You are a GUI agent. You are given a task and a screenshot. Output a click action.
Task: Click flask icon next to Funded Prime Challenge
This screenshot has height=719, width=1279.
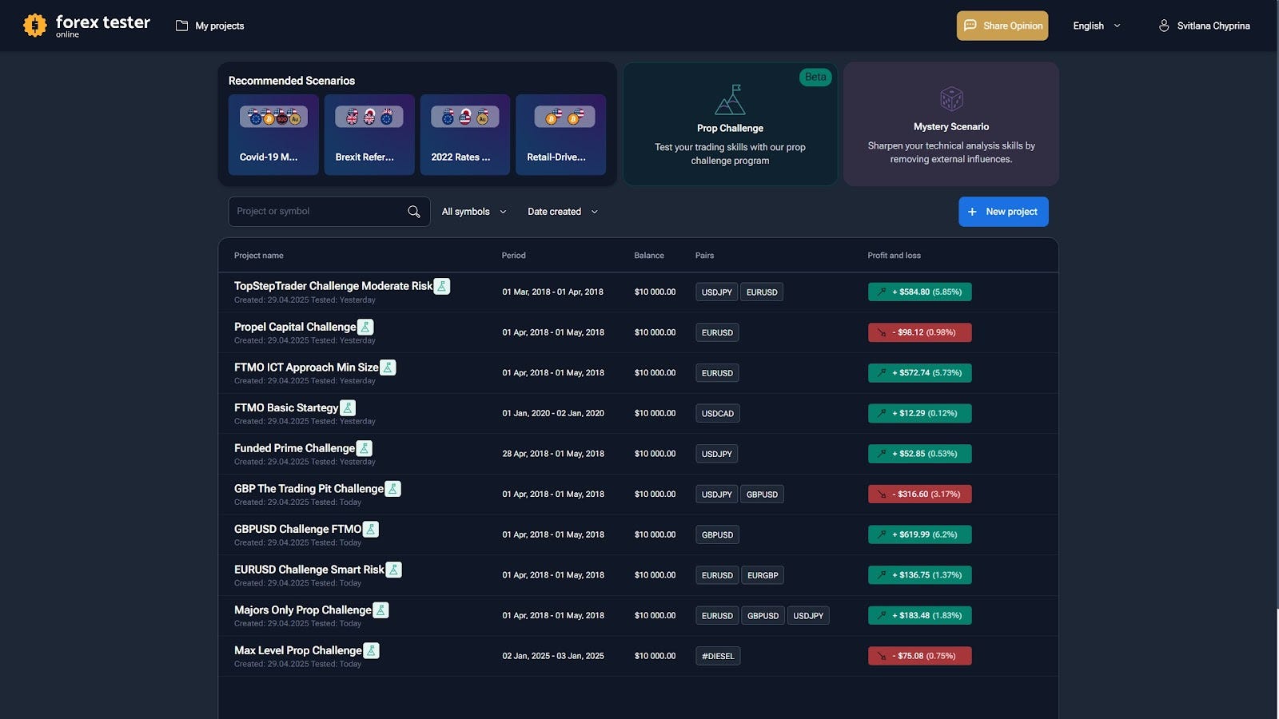coord(364,448)
